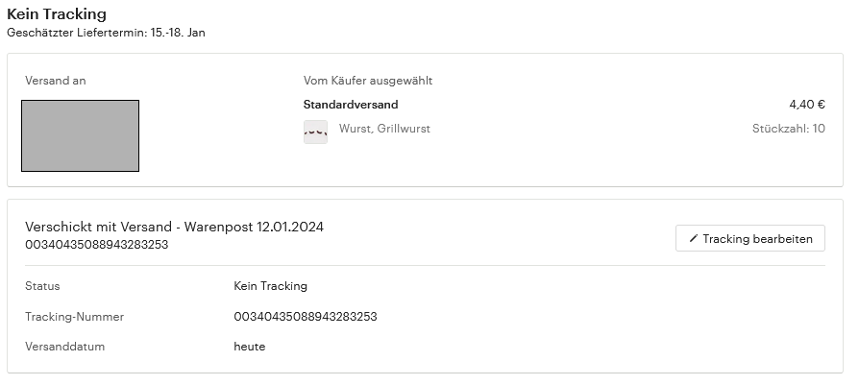
Task: Click the heute shipping date value
Action: click(249, 347)
